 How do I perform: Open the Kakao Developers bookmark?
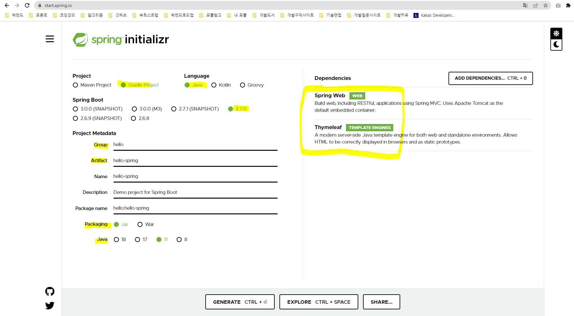point(434,15)
